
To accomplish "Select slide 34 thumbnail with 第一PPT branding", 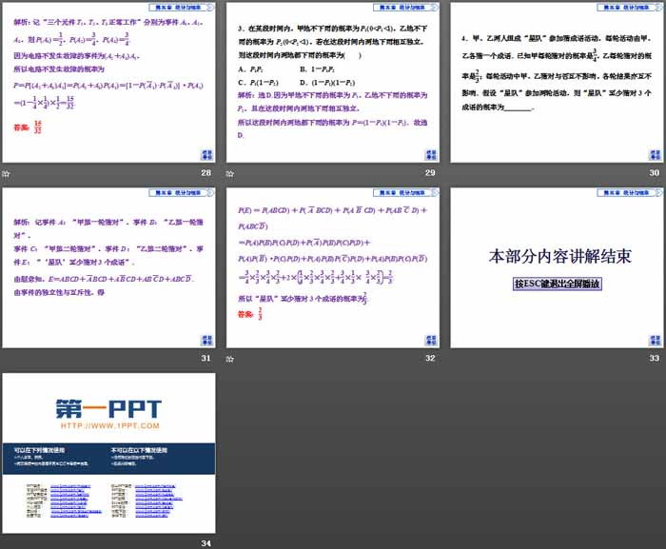I will (108, 453).
